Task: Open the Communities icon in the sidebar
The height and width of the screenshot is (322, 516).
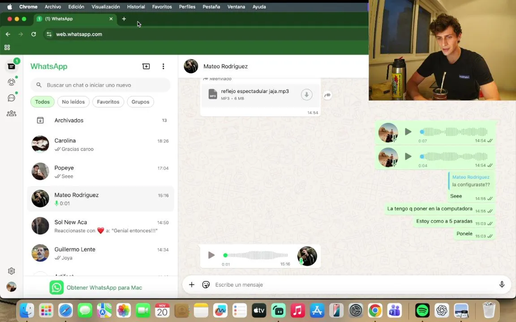Action: (12, 113)
